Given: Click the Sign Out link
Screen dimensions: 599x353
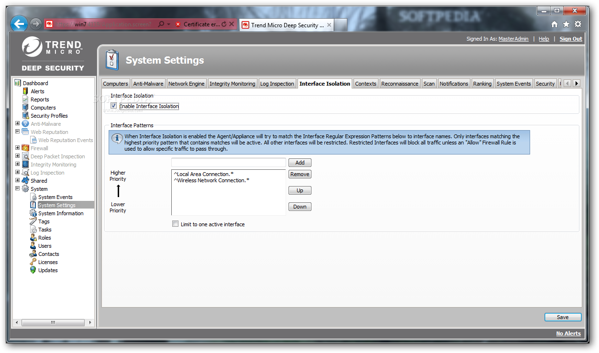Looking at the screenshot, I should 571,39.
